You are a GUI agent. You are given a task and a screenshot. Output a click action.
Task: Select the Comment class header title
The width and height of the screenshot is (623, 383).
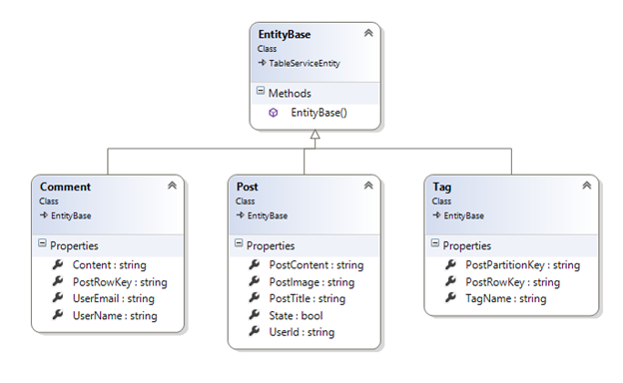pyautogui.click(x=65, y=187)
